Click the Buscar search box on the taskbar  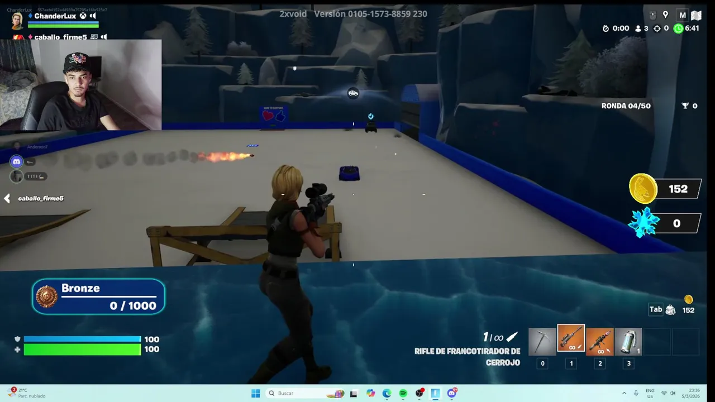(x=305, y=393)
